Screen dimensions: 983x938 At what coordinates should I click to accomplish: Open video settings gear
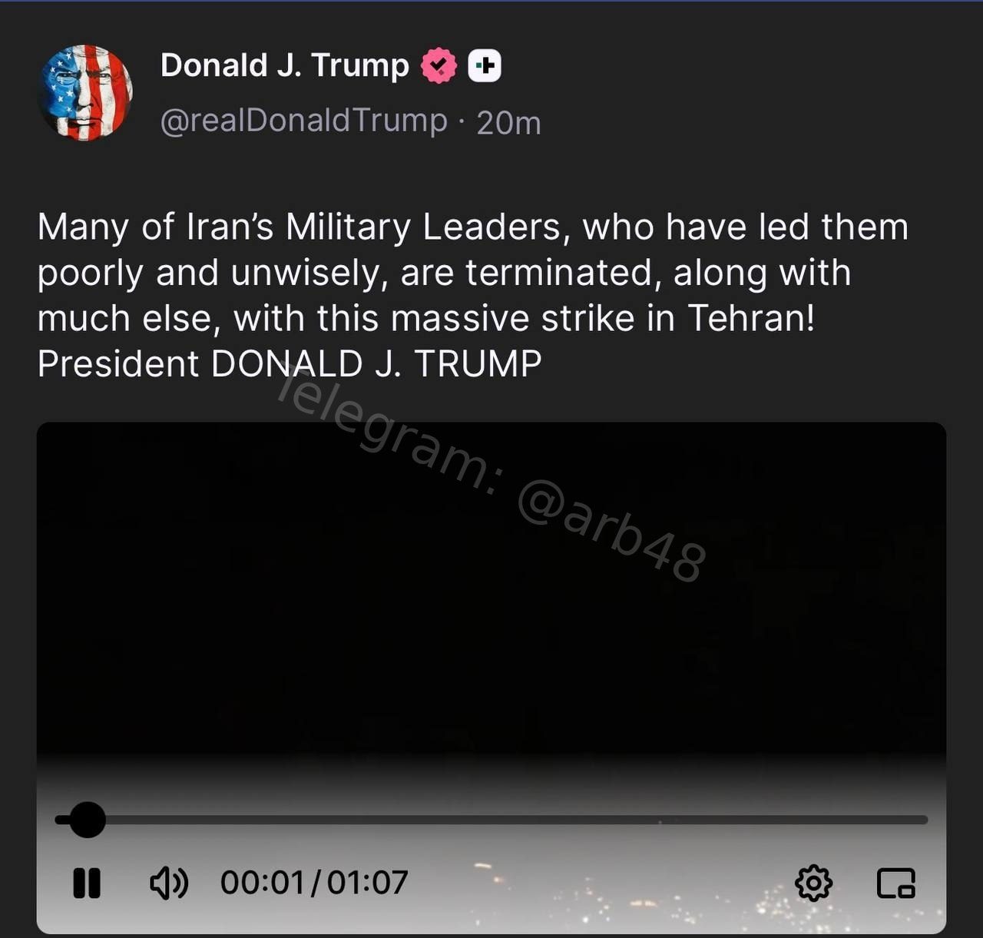coord(813,883)
